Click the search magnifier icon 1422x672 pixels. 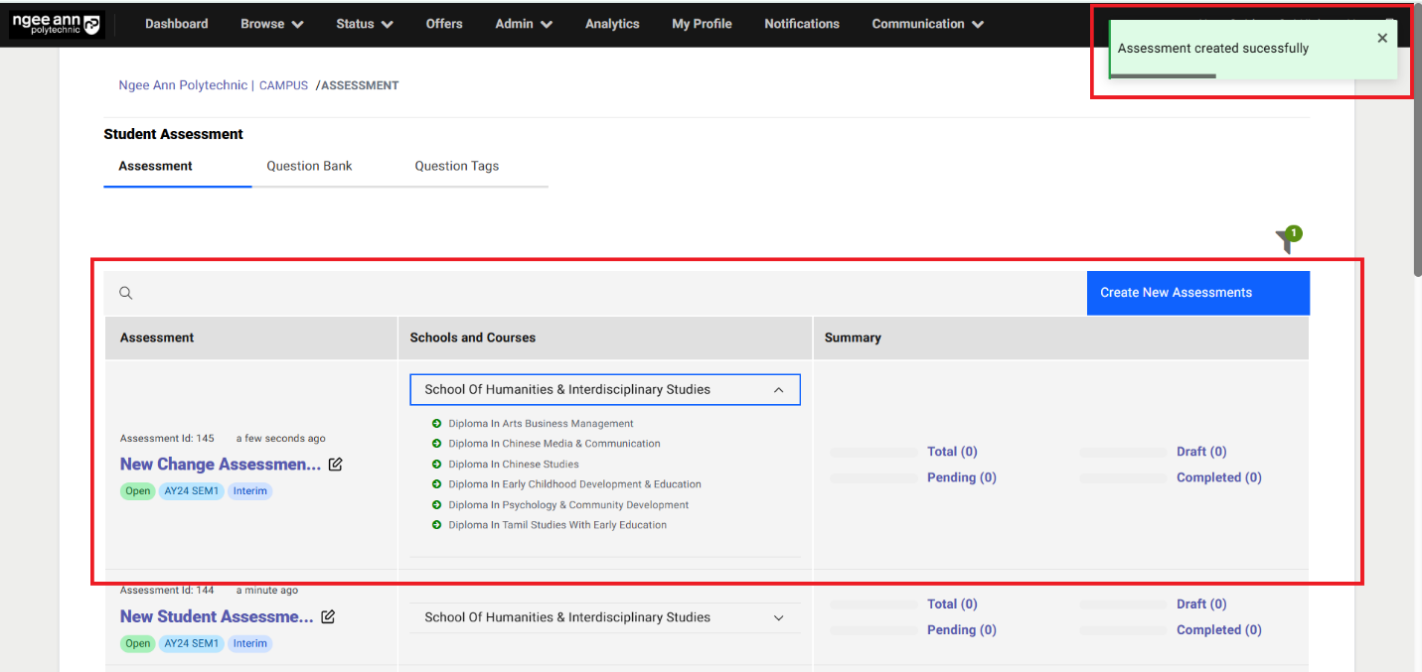tap(126, 293)
